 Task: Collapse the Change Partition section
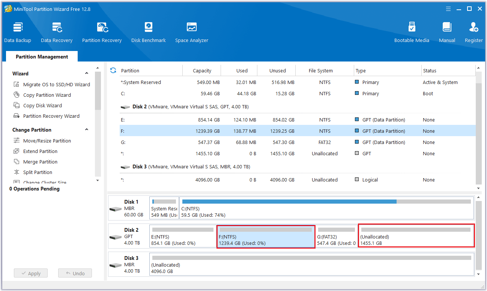coord(87,130)
